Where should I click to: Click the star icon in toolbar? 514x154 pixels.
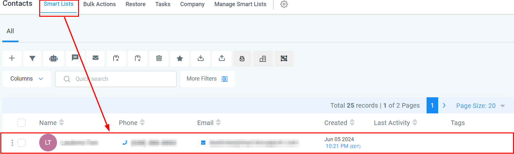click(x=180, y=58)
